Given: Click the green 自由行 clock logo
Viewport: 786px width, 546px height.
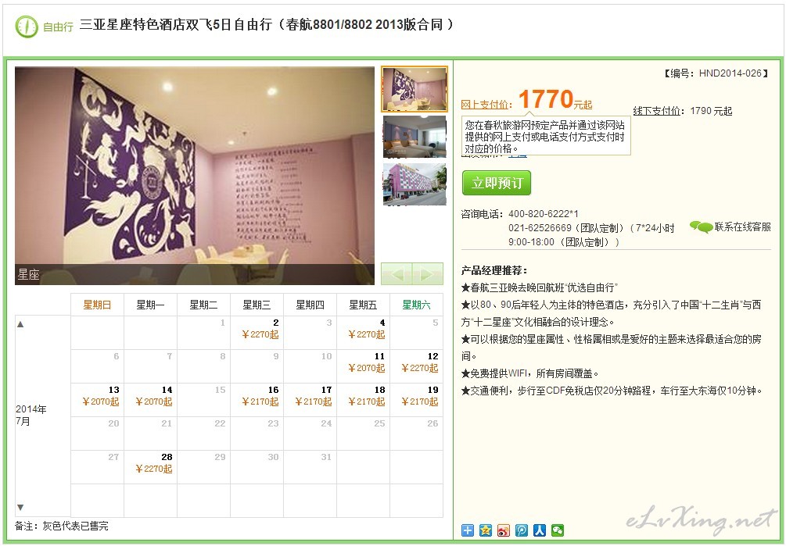Looking at the screenshot, I should pyautogui.click(x=27, y=27).
